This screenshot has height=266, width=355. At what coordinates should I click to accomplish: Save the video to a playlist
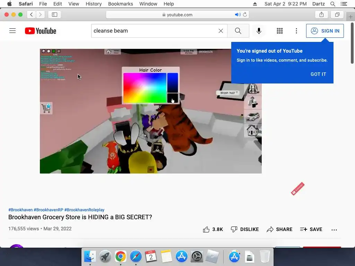(x=311, y=229)
